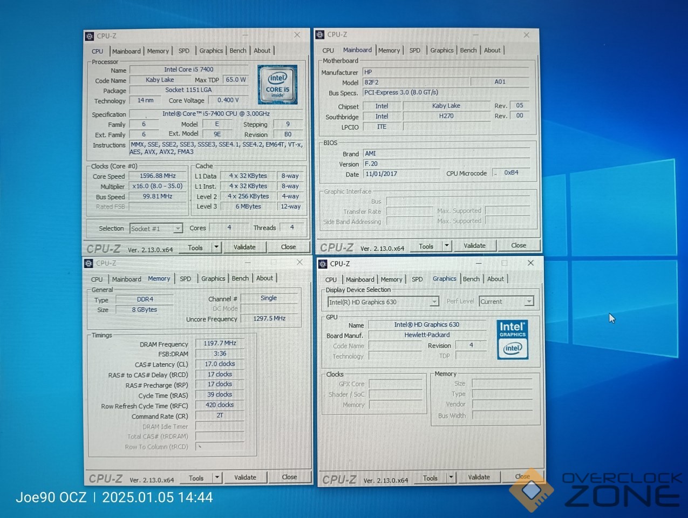Screen dimensions: 688x518
Task: Select the SPD tab in the GPU window
Action: pyautogui.click(x=417, y=280)
